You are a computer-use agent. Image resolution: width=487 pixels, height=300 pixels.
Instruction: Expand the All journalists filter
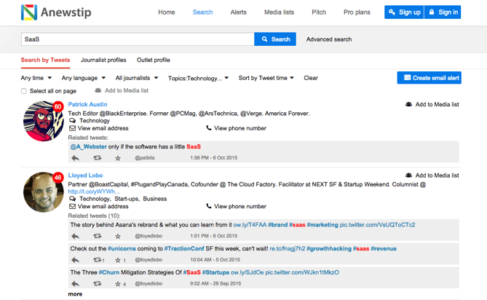point(137,78)
